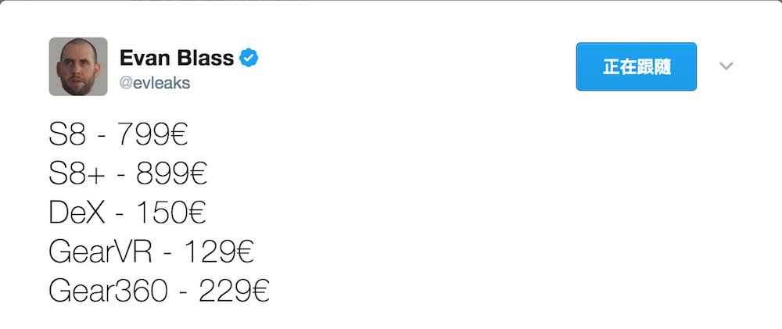The height and width of the screenshot is (329, 782).
Task: Click the 799€ price text
Action: pos(152,136)
